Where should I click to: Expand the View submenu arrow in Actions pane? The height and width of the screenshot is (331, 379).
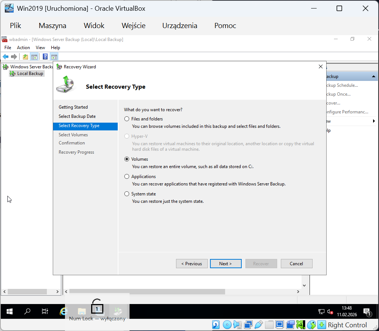point(373,121)
